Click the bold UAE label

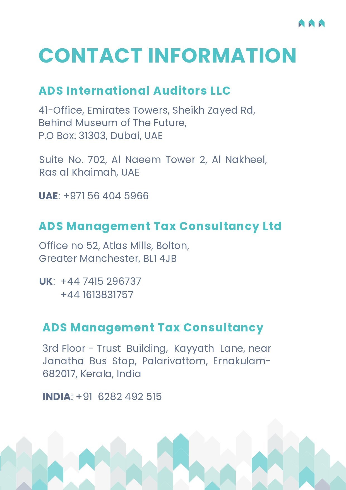(x=48, y=196)
